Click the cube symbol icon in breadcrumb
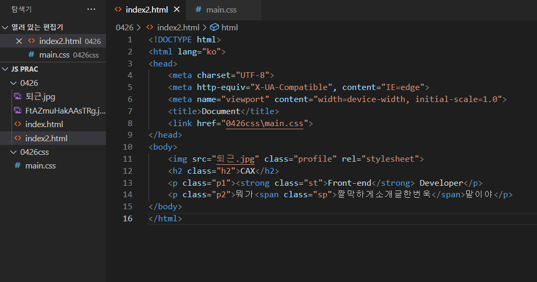 click(x=214, y=27)
